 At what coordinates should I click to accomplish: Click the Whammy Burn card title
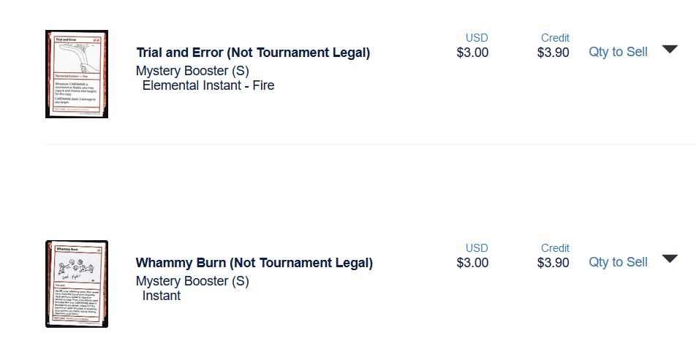pyautogui.click(x=254, y=263)
